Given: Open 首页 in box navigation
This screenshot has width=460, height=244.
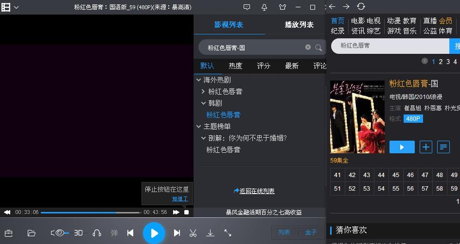Looking at the screenshot, I should click(337, 21).
